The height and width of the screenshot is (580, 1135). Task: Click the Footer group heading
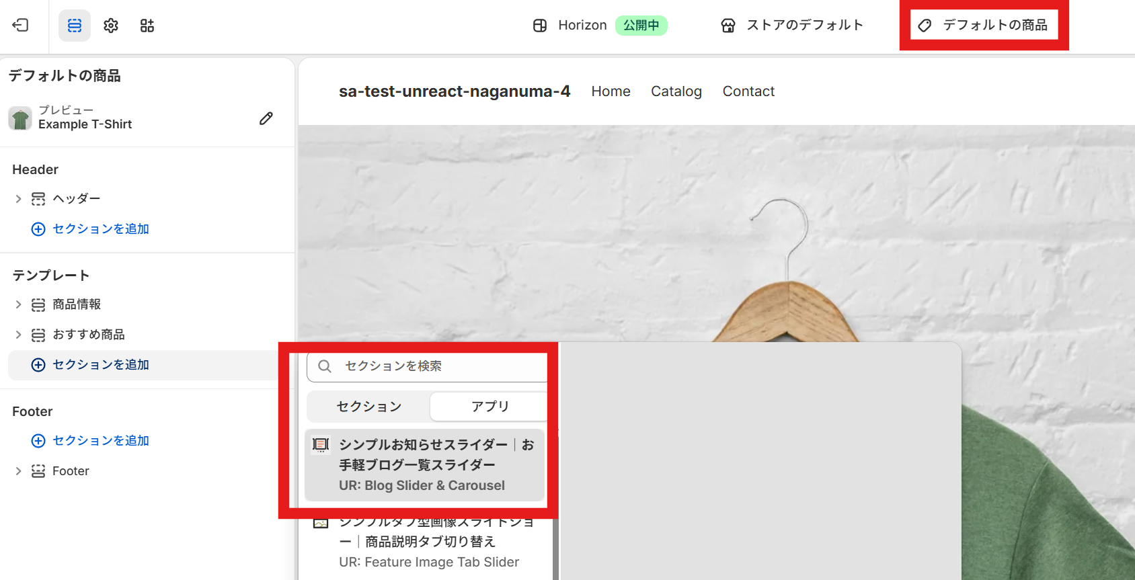32,411
